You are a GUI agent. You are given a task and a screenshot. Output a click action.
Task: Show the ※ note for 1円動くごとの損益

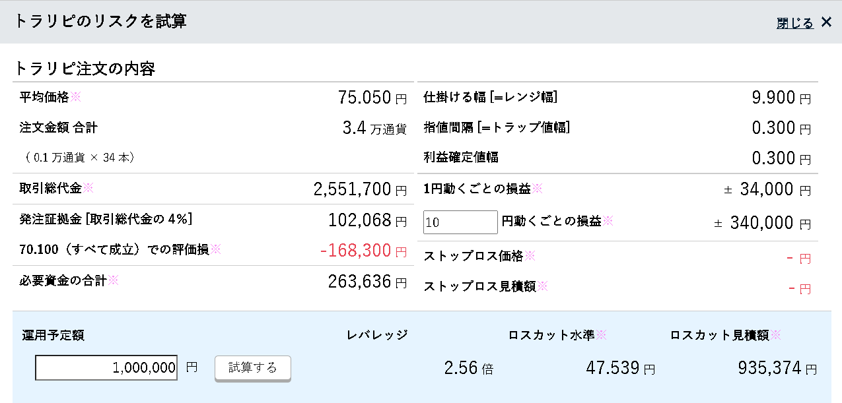(538, 188)
